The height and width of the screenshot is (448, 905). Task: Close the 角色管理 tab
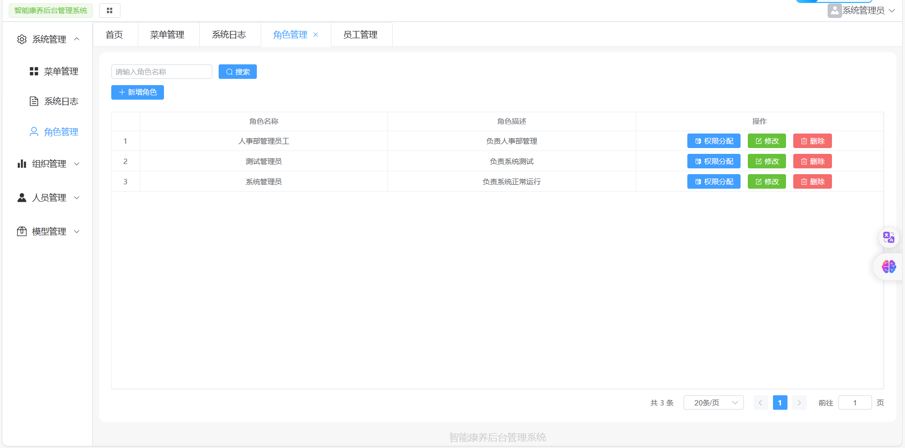(x=315, y=35)
